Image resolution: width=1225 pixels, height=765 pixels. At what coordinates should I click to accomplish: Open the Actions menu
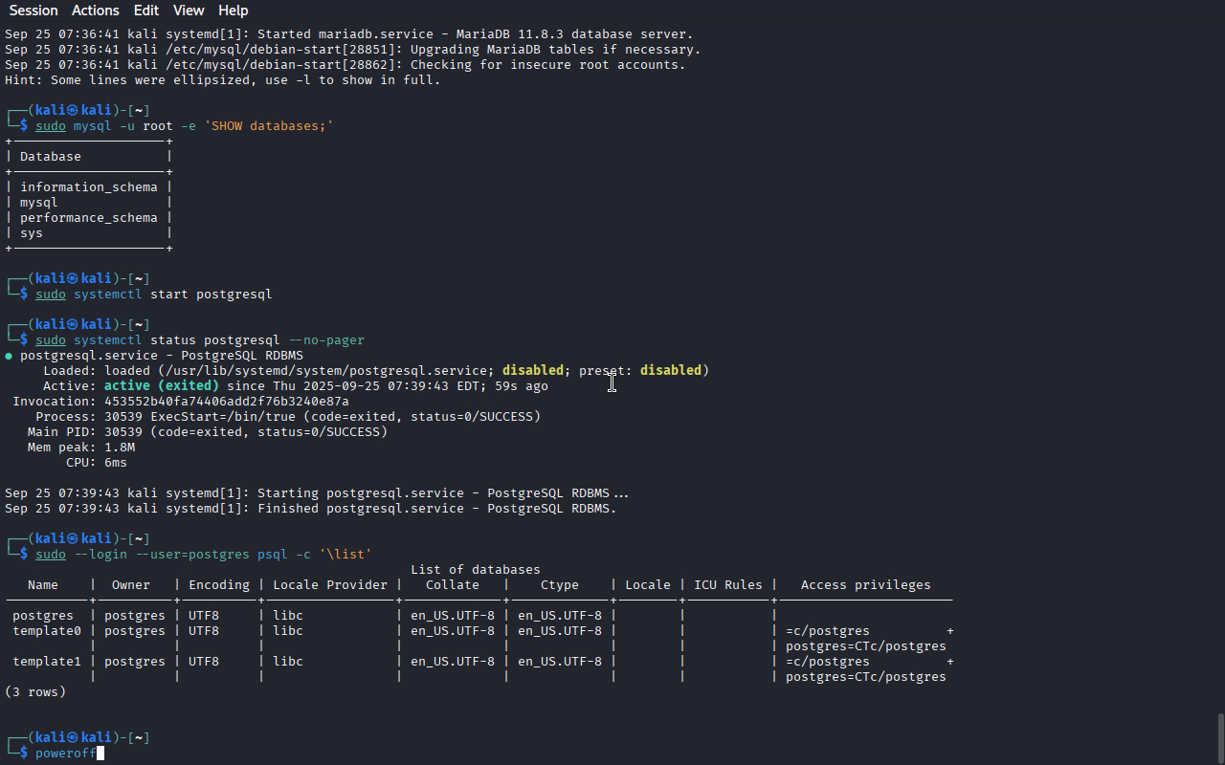pos(96,11)
